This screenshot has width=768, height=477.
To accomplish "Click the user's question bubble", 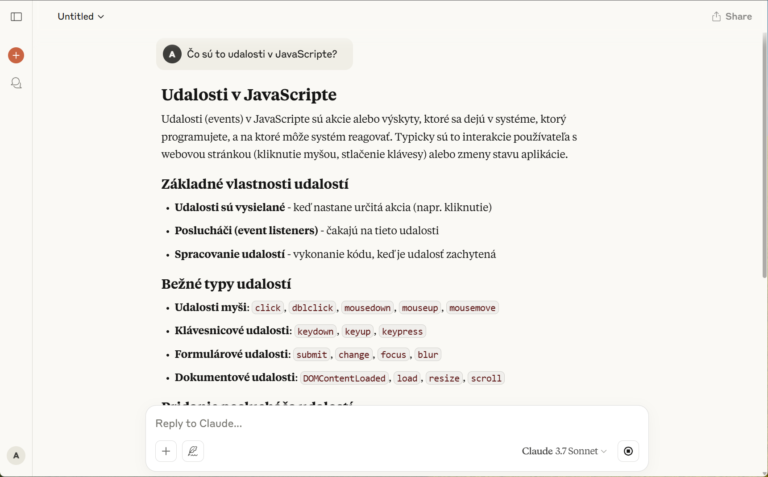I will pos(262,54).
